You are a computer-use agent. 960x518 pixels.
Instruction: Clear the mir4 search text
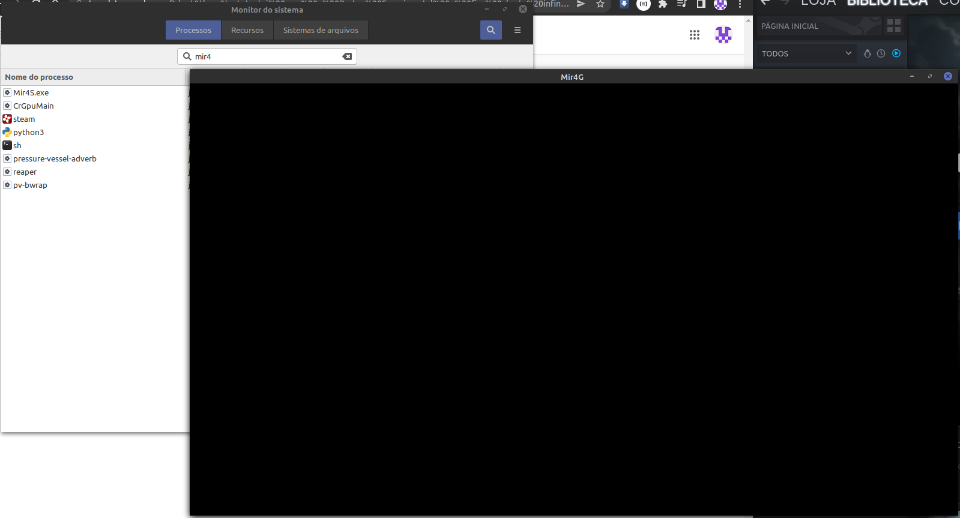347,56
